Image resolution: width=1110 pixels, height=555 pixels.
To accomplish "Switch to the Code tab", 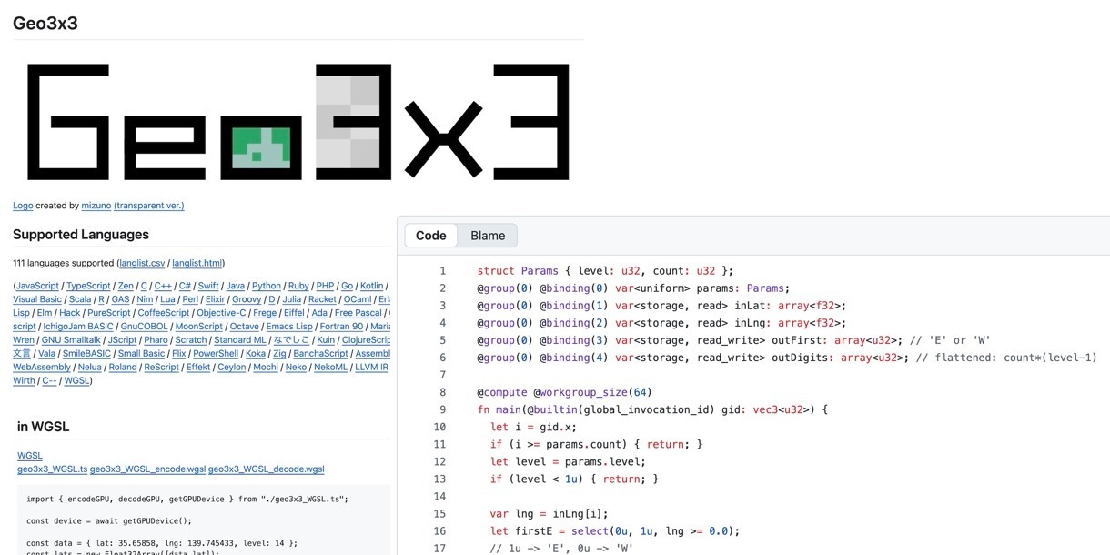I will [430, 236].
